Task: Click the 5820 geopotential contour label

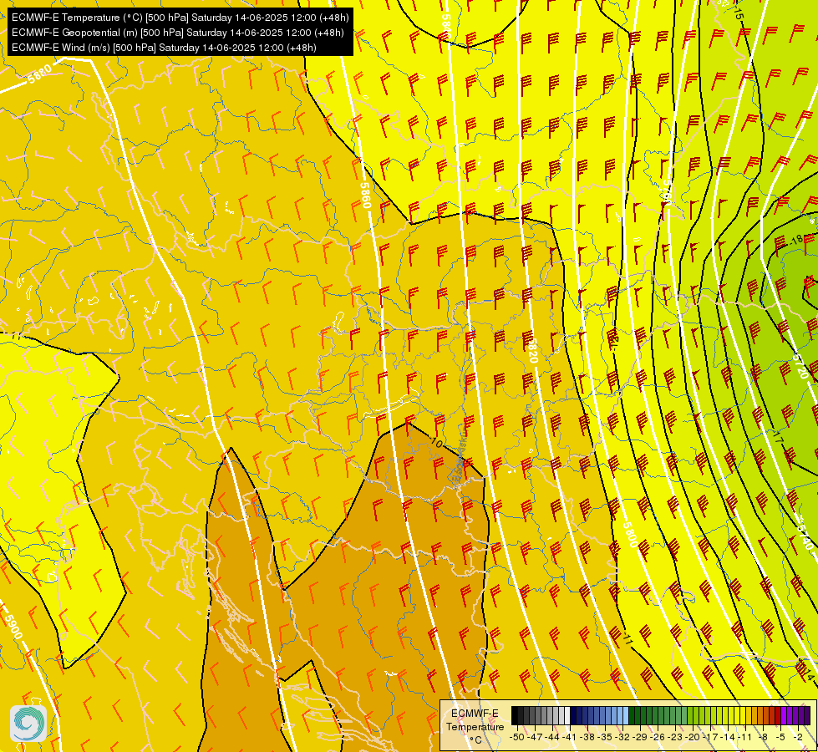Action: (532, 350)
